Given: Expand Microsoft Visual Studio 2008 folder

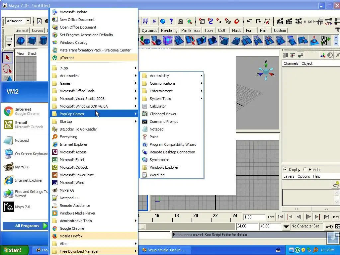Looking at the screenshot, I should pyautogui.click(x=94, y=98).
